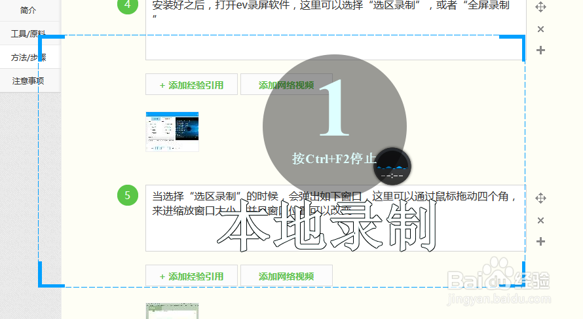Viewport: 583px width, 319px height.
Task: Click 添加网络视频 button under step 4
Action: (286, 85)
